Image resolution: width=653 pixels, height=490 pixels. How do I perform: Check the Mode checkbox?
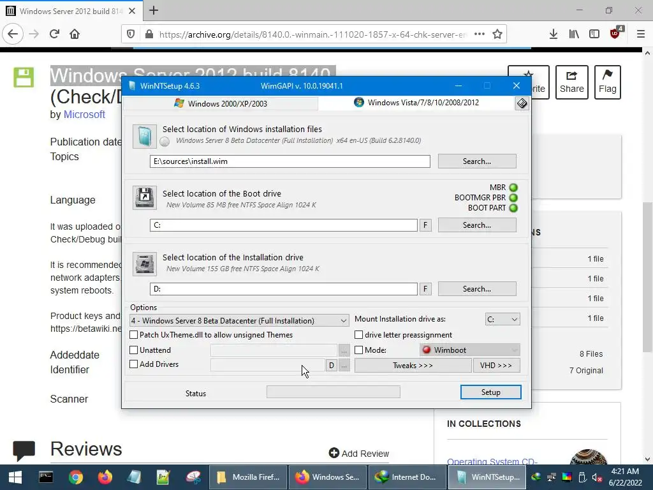click(358, 350)
